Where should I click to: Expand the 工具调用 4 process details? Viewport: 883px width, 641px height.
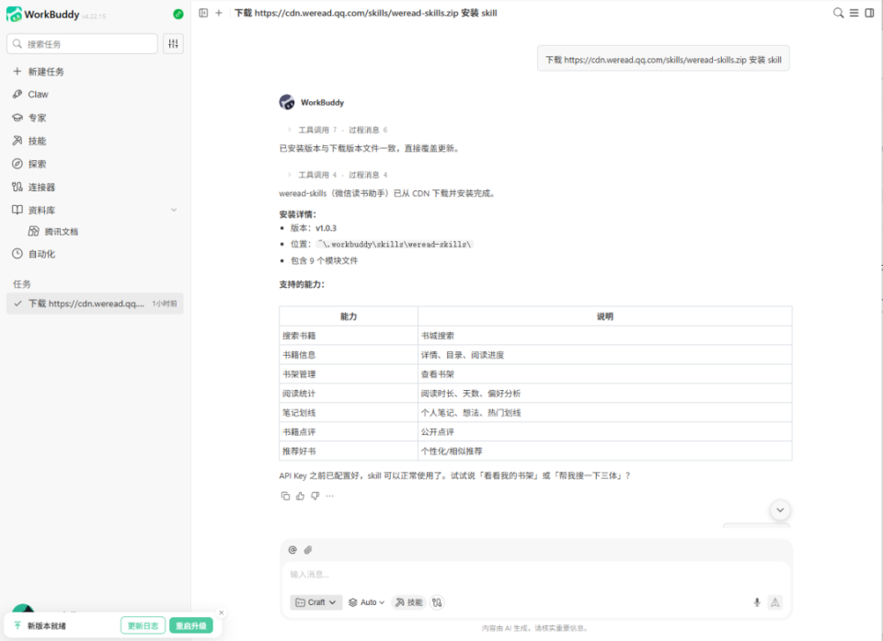coord(338,175)
